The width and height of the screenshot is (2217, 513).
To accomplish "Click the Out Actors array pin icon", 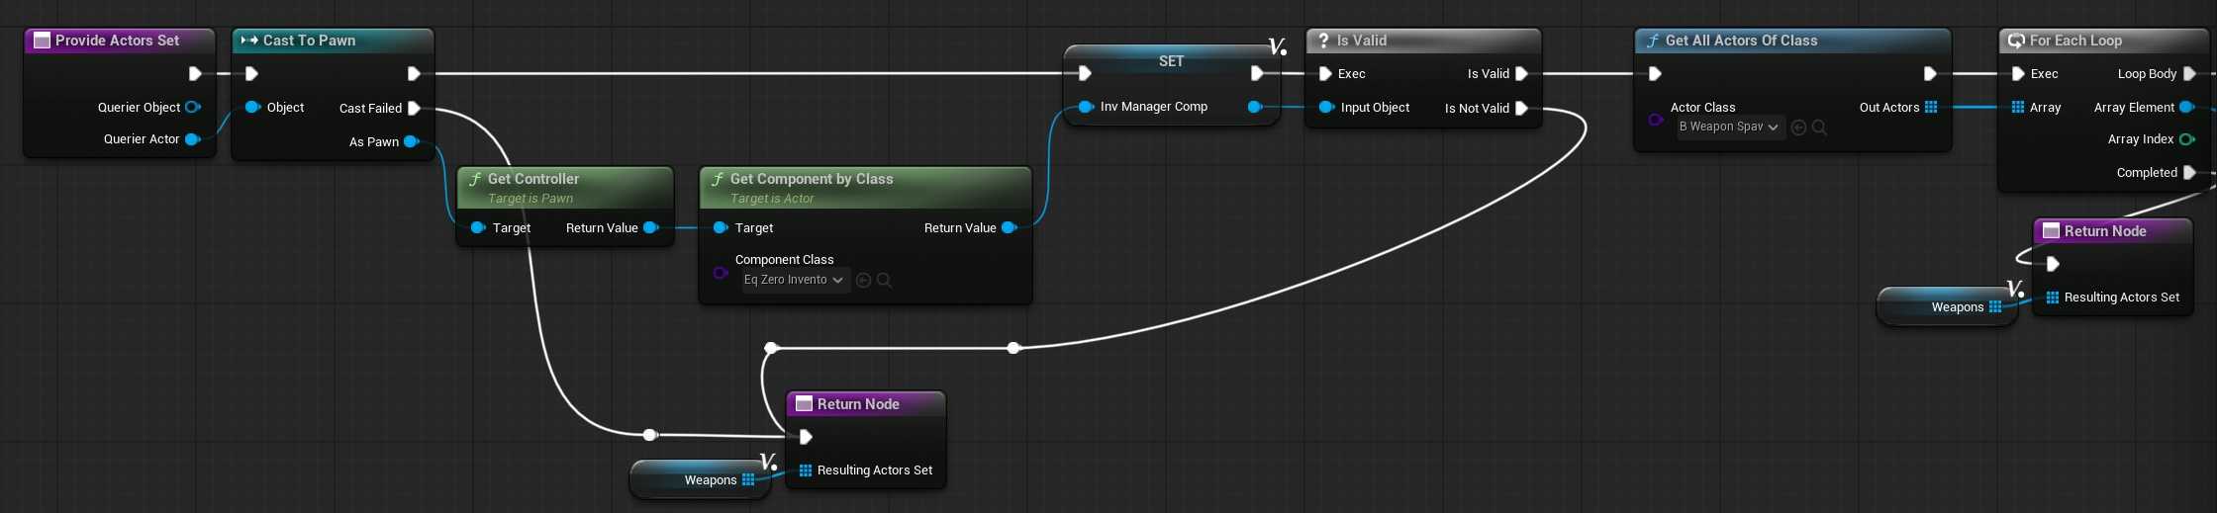I will point(1931,108).
